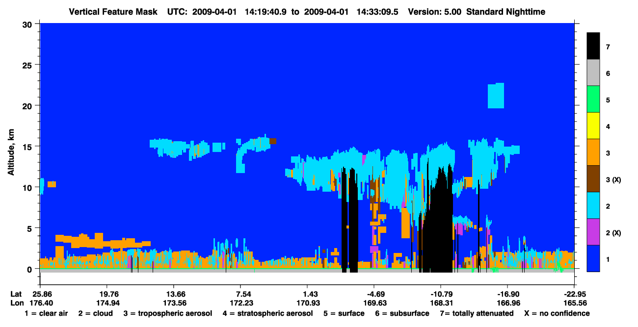This screenshot has width=638, height=327.
Task: Click the 'Version: 5.00' text in title
Action: [x=434, y=11]
